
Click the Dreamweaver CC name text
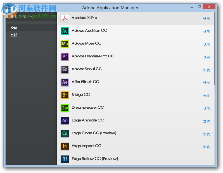(x=88, y=107)
